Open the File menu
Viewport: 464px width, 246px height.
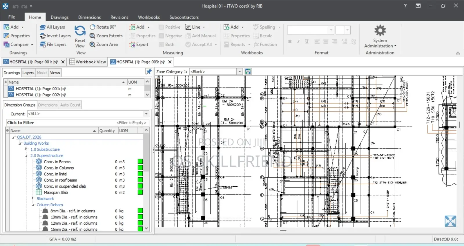(x=12, y=17)
